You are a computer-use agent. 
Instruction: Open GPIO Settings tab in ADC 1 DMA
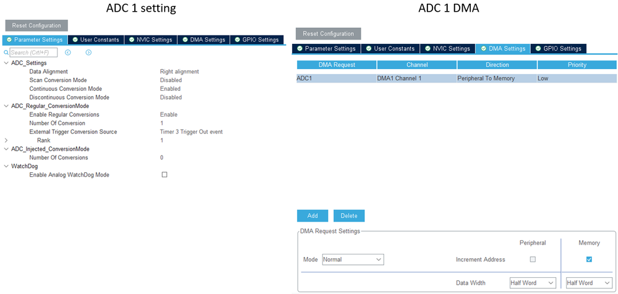pos(559,49)
